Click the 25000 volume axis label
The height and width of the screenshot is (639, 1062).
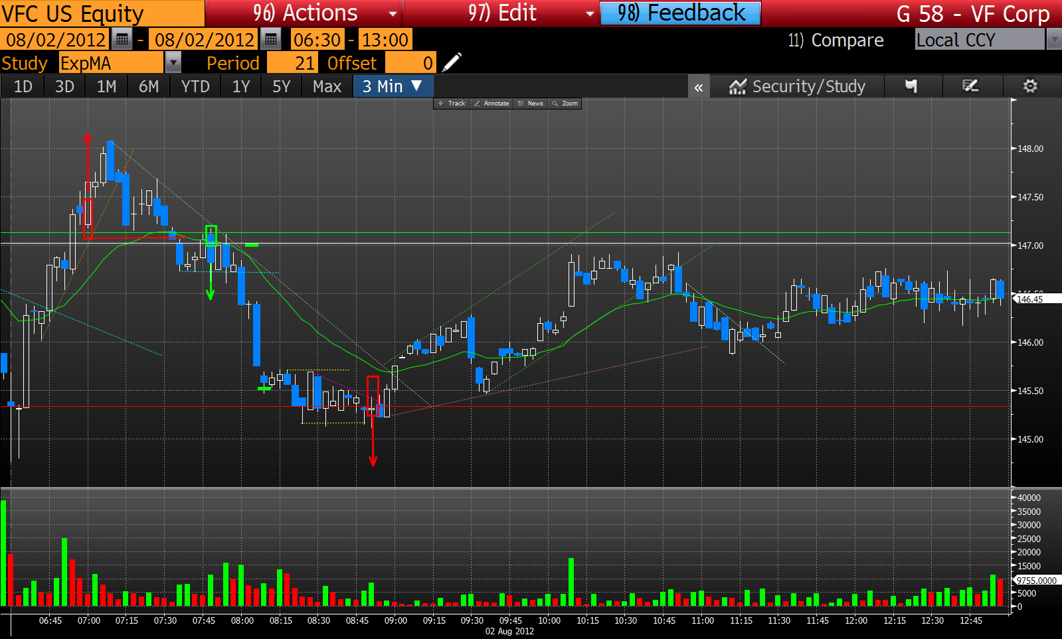(1029, 539)
